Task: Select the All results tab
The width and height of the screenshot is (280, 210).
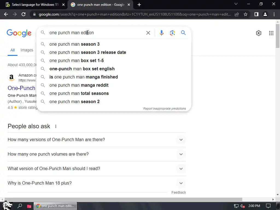Action: (13, 50)
